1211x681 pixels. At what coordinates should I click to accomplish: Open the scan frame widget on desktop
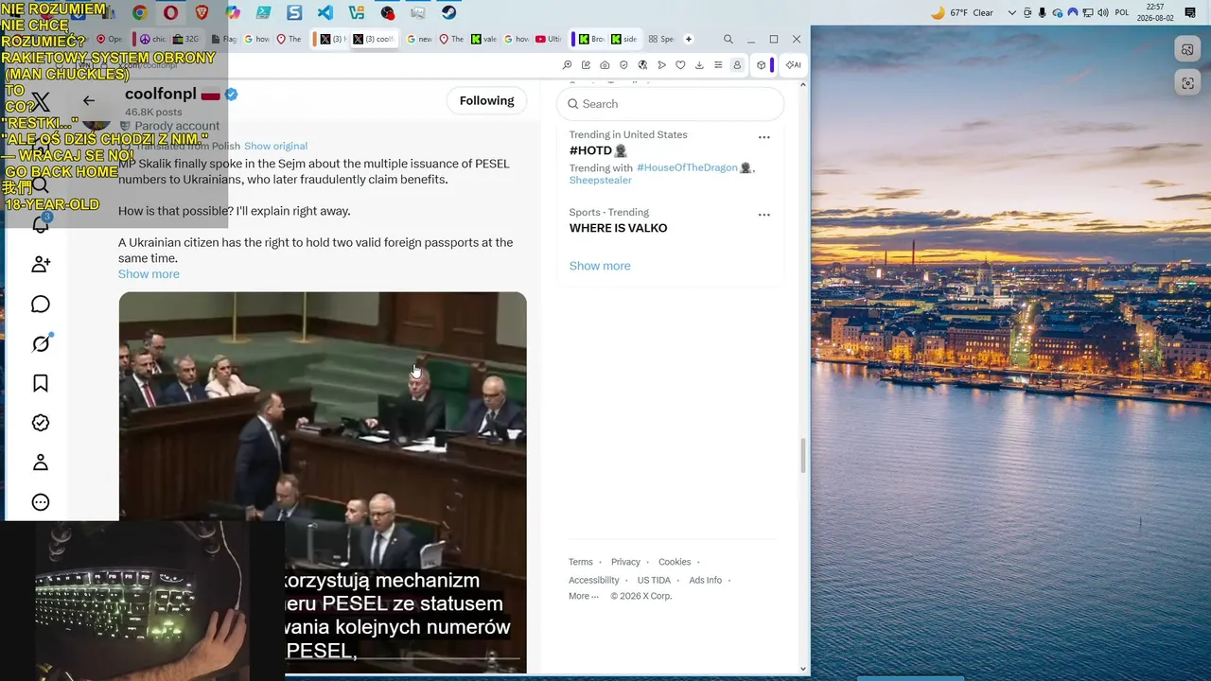coord(1187,83)
